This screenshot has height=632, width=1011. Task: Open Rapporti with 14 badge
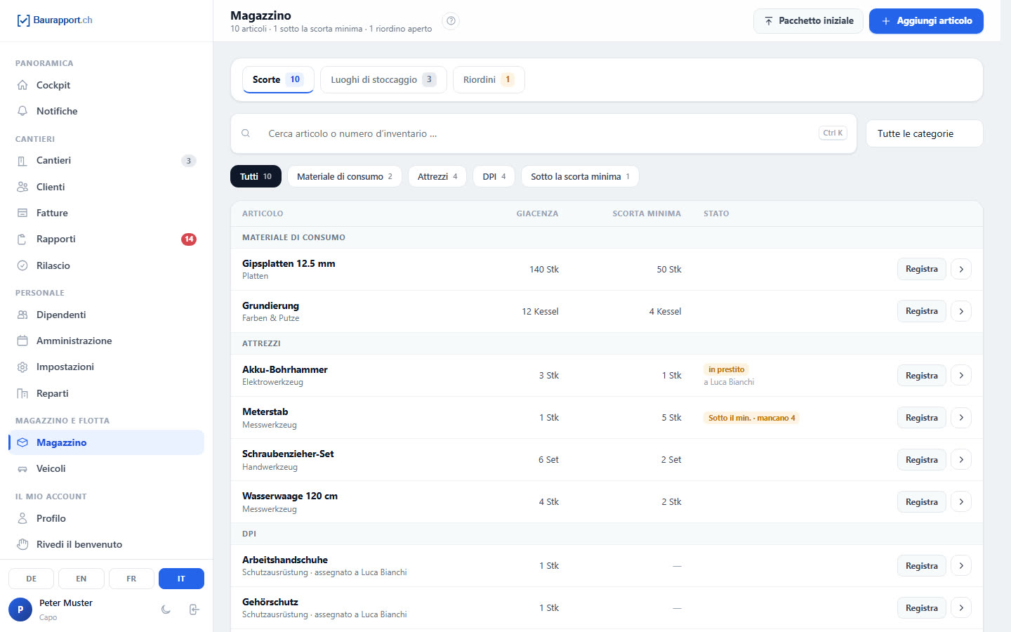point(106,239)
